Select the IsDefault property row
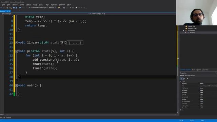This screenshot has width=217, height=122. click(x=199, y=90)
